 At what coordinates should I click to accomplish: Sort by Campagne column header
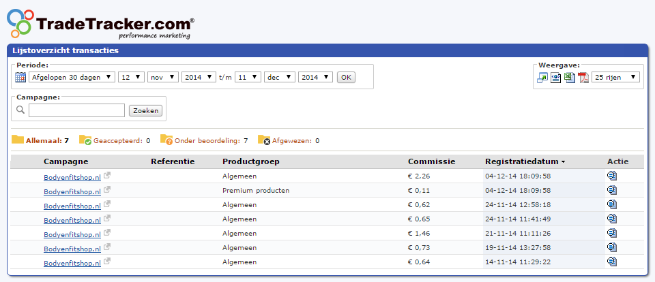(66, 161)
